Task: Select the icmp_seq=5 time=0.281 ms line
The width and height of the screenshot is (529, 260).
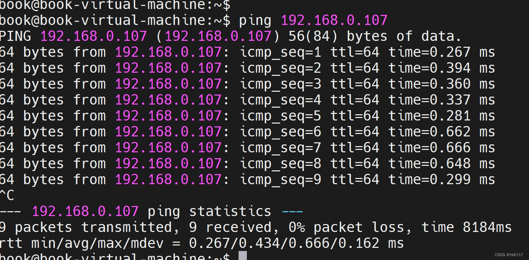Action: point(248,116)
